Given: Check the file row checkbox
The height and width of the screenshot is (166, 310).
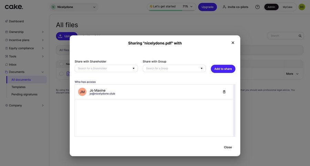Looking at the screenshot, I should click(61, 74).
